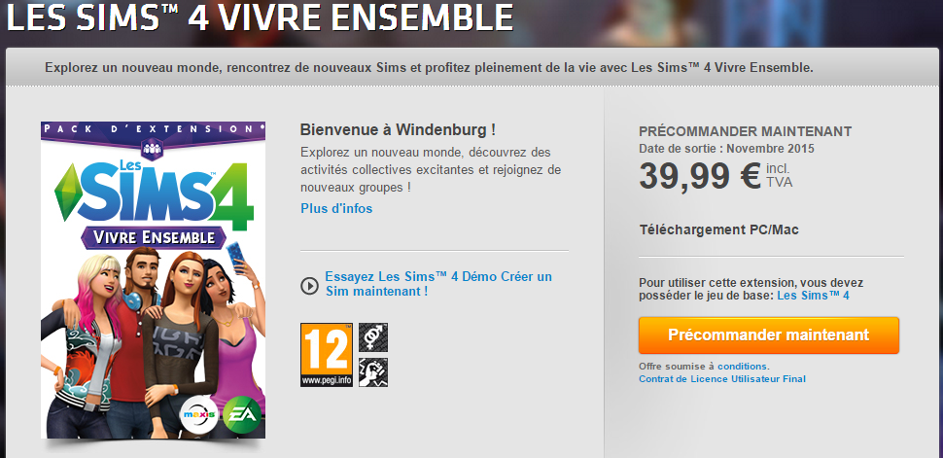Click the PEGI sex content descriptor icon
Screen dimensions: 943x458
point(373,337)
